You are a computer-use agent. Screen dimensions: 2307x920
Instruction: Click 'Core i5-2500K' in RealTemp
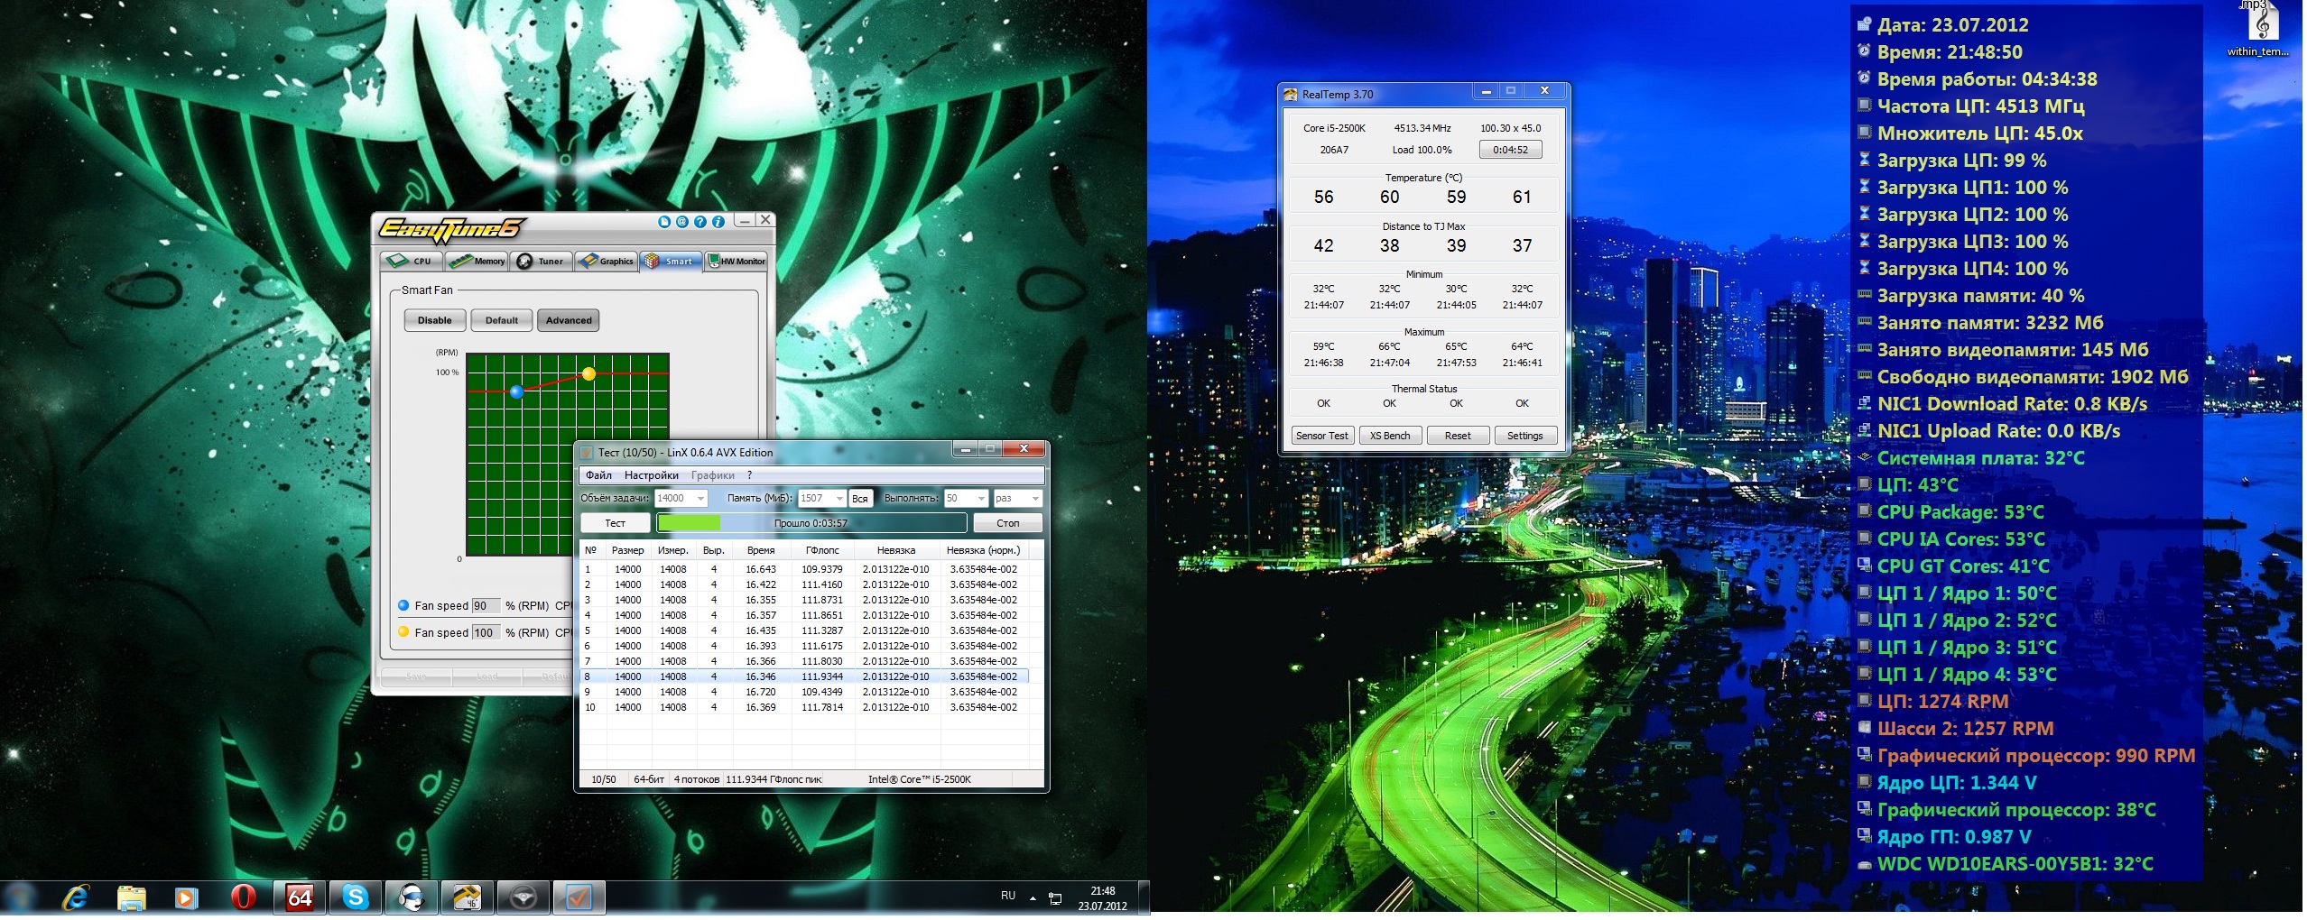click(1334, 128)
